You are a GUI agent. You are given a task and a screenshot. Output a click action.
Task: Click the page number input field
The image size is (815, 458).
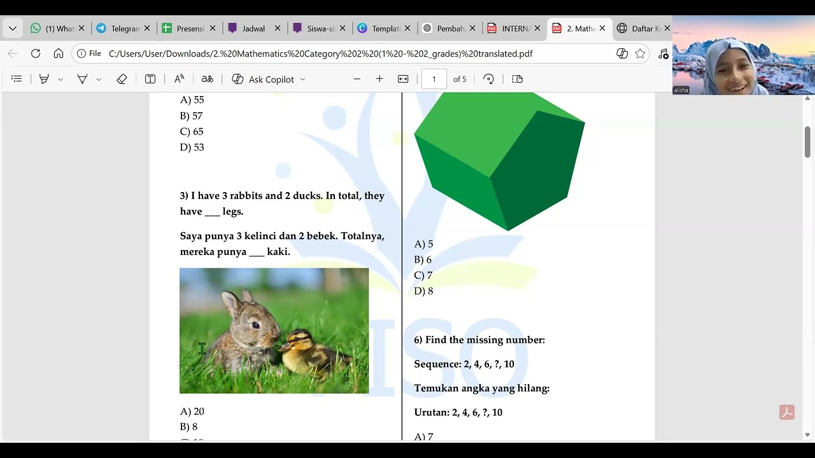(434, 79)
